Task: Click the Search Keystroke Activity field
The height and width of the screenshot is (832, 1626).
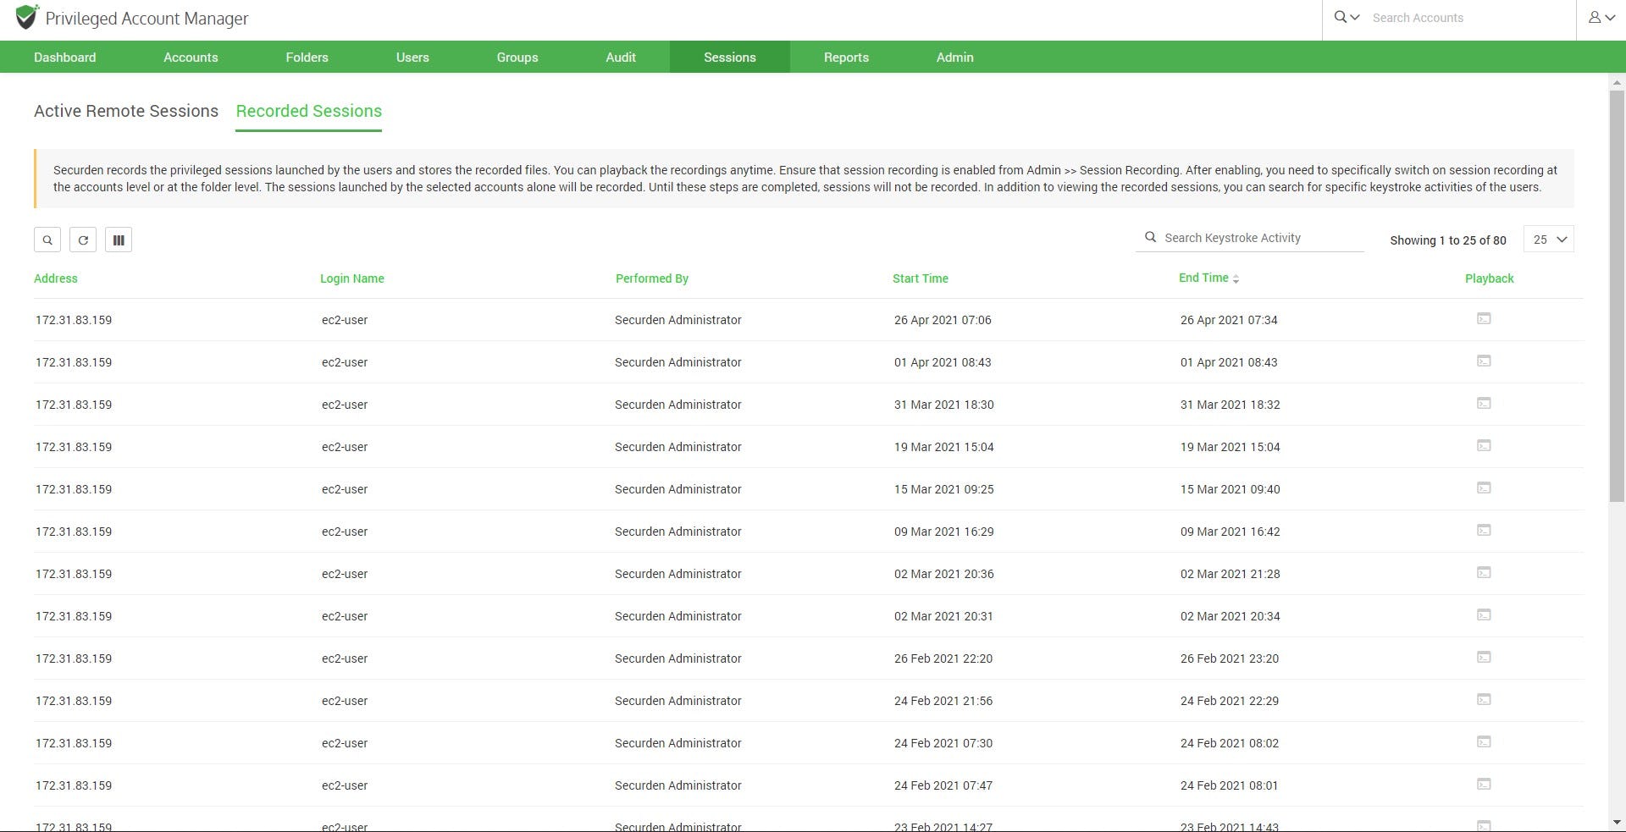Action: coord(1250,238)
